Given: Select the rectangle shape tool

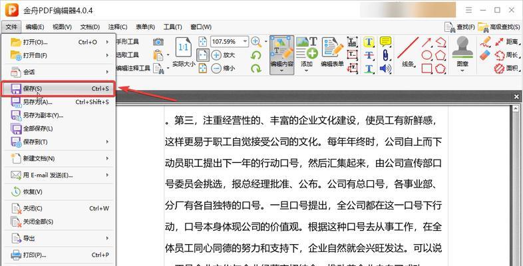Looking at the screenshot, I should point(427,68).
